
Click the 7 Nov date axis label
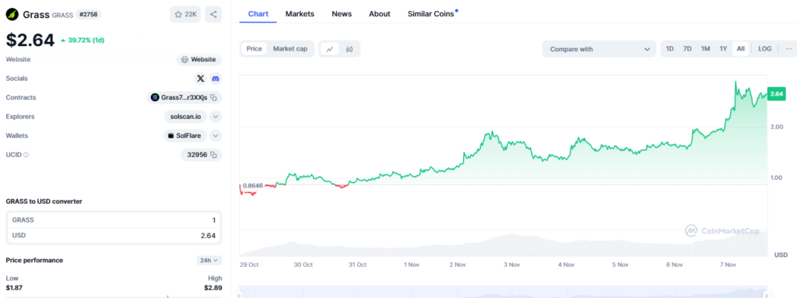[x=728, y=265]
